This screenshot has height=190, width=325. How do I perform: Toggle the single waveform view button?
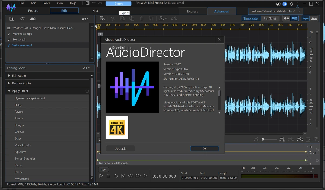(x=286, y=18)
